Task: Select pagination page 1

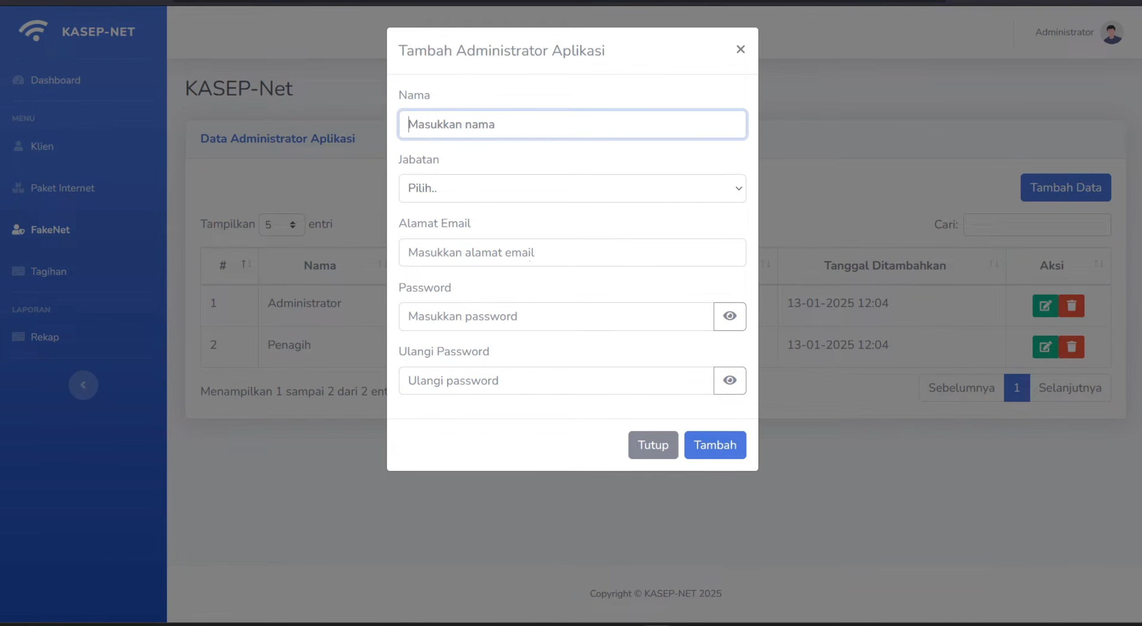Action: coord(1016,388)
